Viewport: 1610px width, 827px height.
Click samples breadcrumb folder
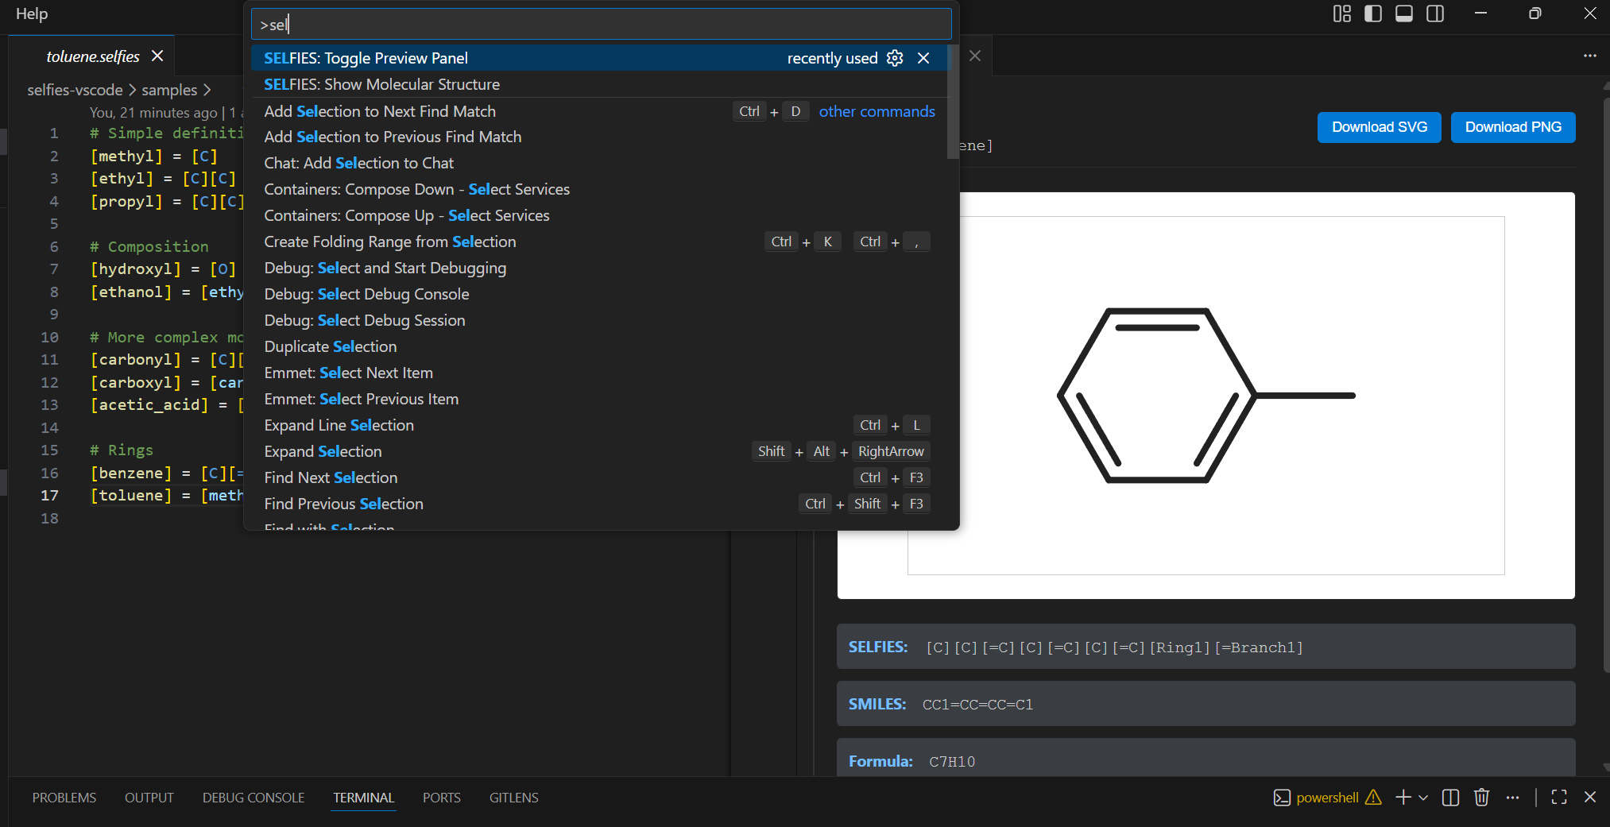[x=169, y=90]
